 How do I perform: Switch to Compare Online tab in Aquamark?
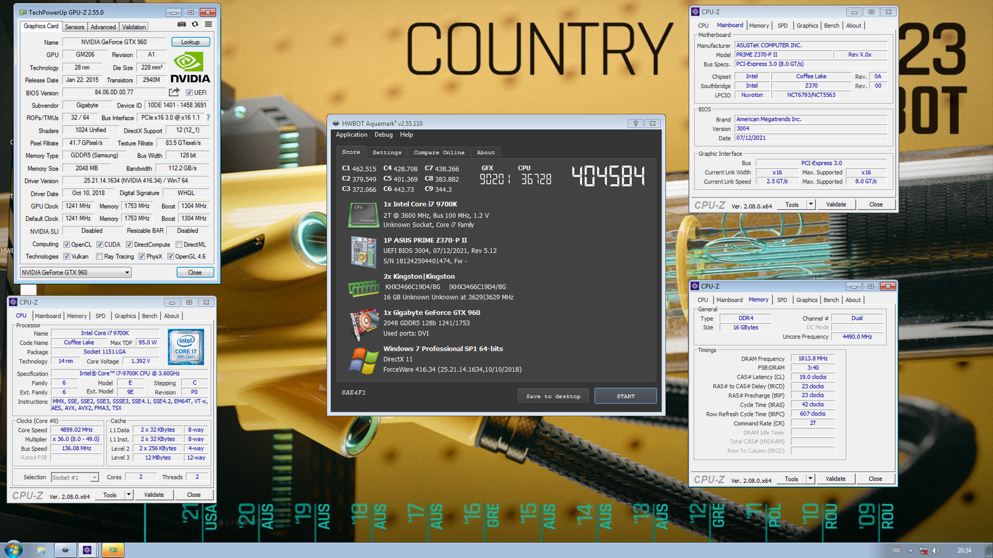click(x=439, y=152)
